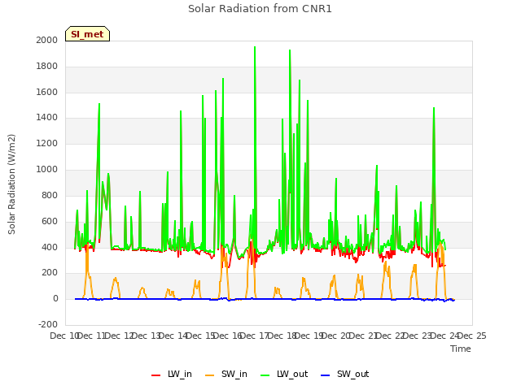Toggle the SW_in legend entry
521x390 pixels.
pyautogui.click(x=226, y=374)
